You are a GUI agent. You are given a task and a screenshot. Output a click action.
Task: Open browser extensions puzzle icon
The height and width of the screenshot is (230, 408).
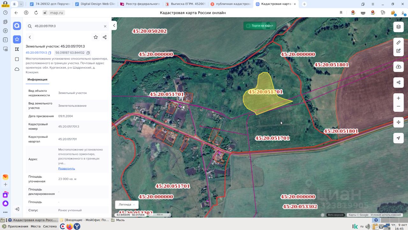tap(383, 13)
